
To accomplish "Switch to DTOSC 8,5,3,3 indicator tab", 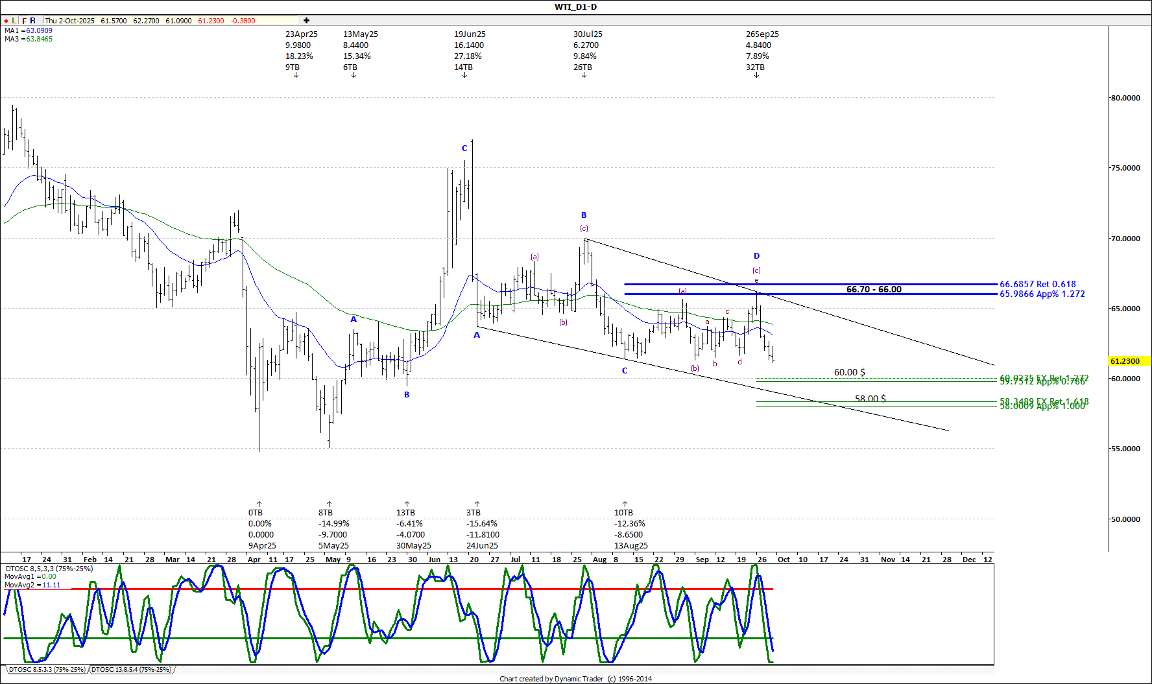I will click(47, 669).
